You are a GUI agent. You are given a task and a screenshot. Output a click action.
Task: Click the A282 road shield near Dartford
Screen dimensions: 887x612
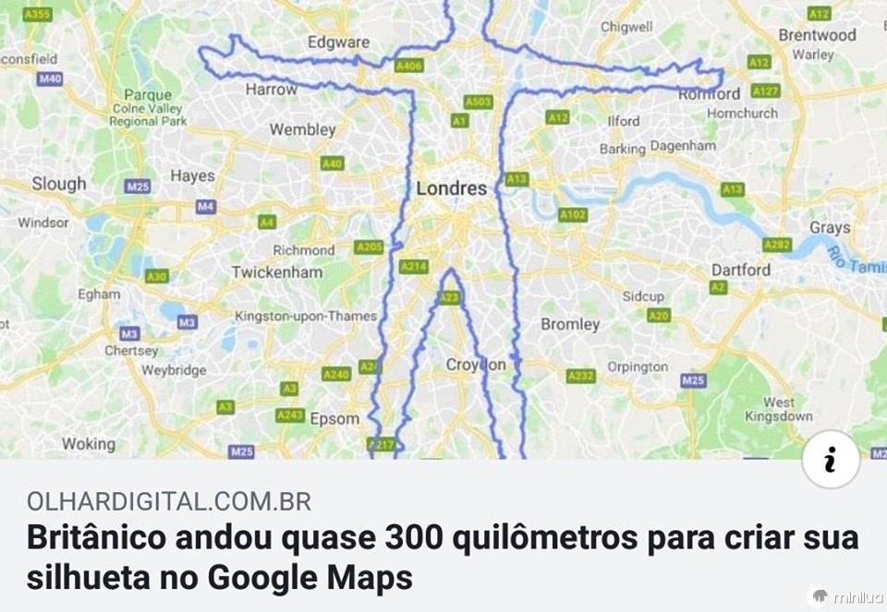(x=777, y=245)
